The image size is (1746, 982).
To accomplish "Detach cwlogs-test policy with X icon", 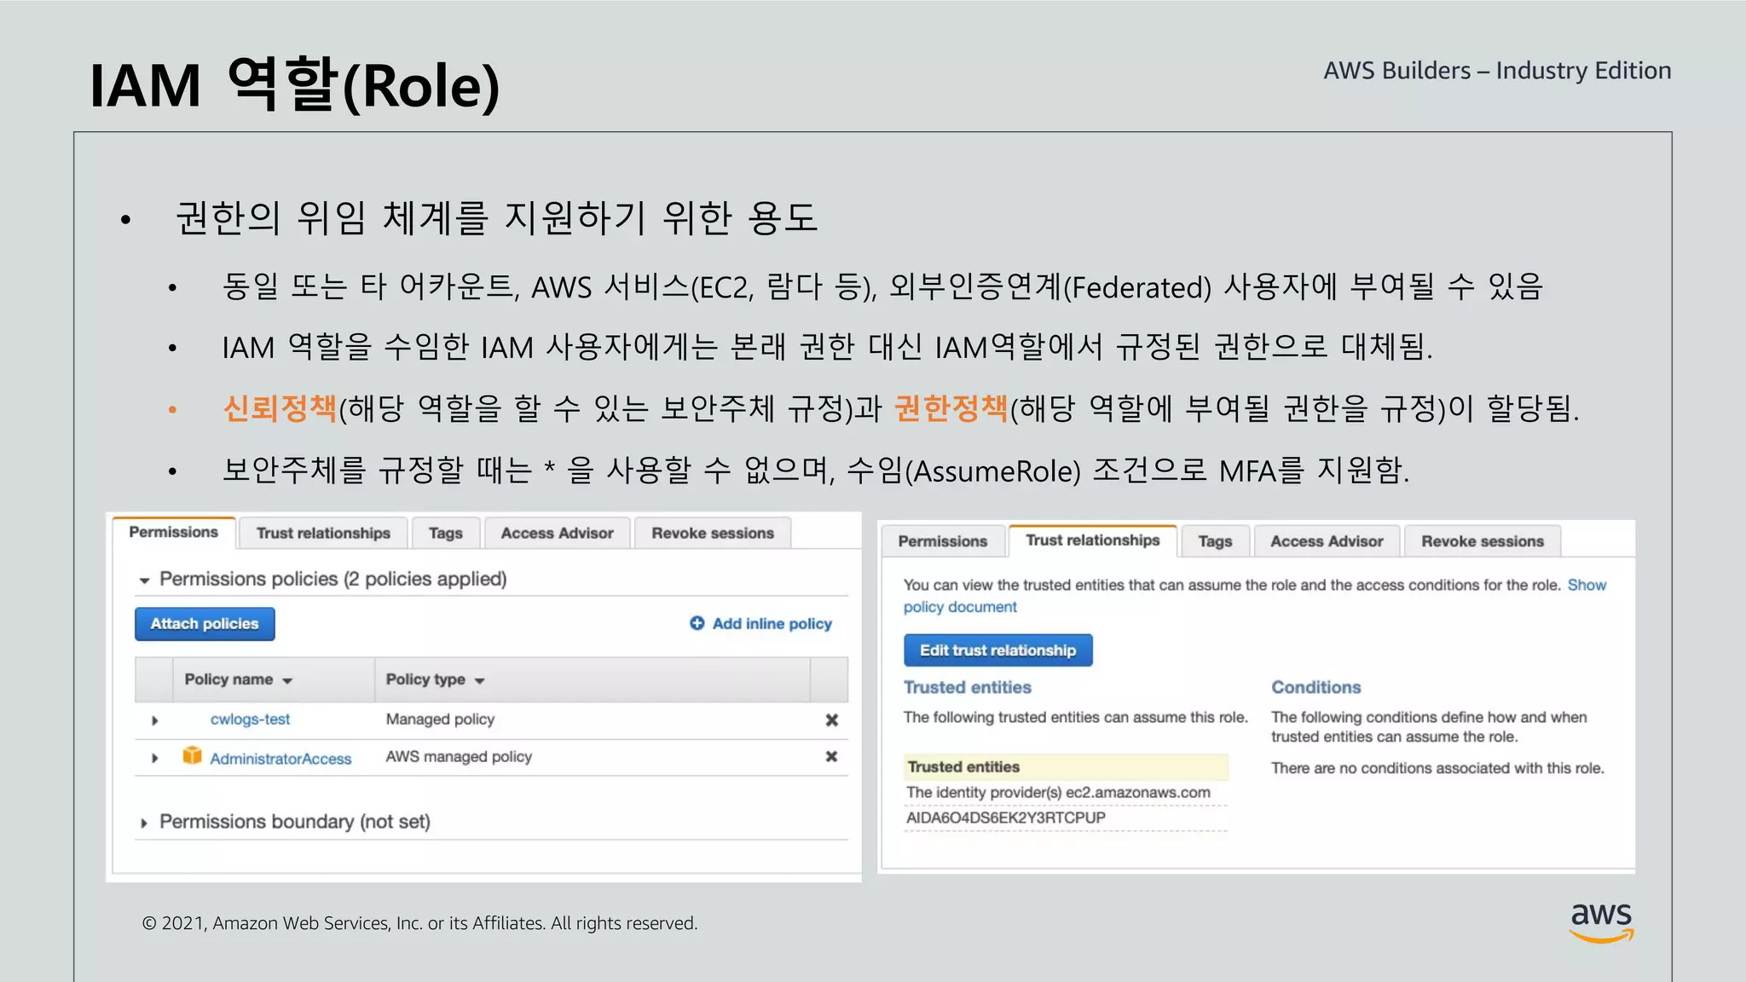I will [x=832, y=720].
